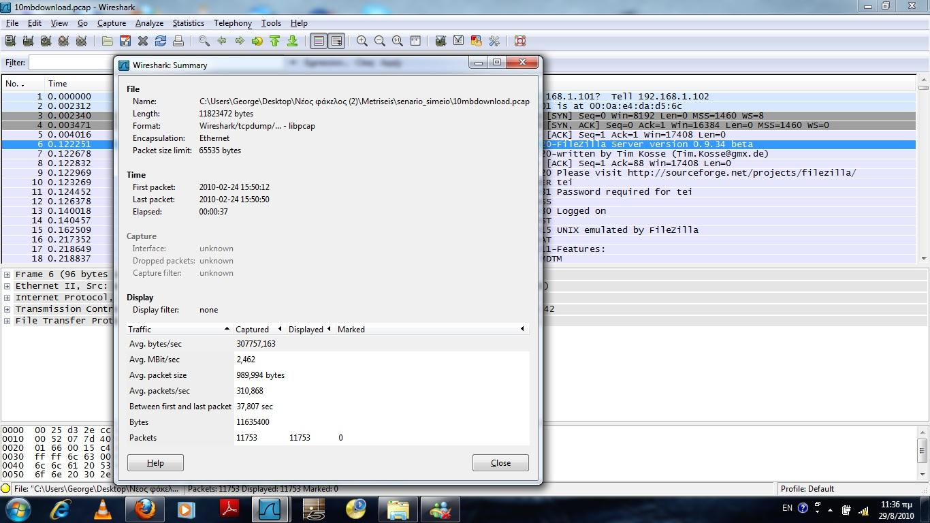Jump to the first packet icon
This screenshot has width=930, height=523.
pyautogui.click(x=275, y=41)
